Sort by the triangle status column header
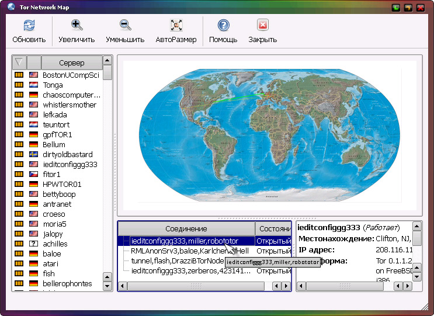The height and width of the screenshot is (316, 434). pyautogui.click(x=19, y=62)
